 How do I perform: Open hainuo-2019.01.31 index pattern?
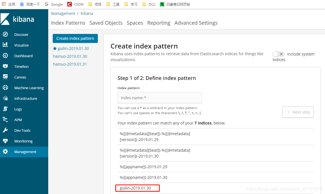[70, 64]
